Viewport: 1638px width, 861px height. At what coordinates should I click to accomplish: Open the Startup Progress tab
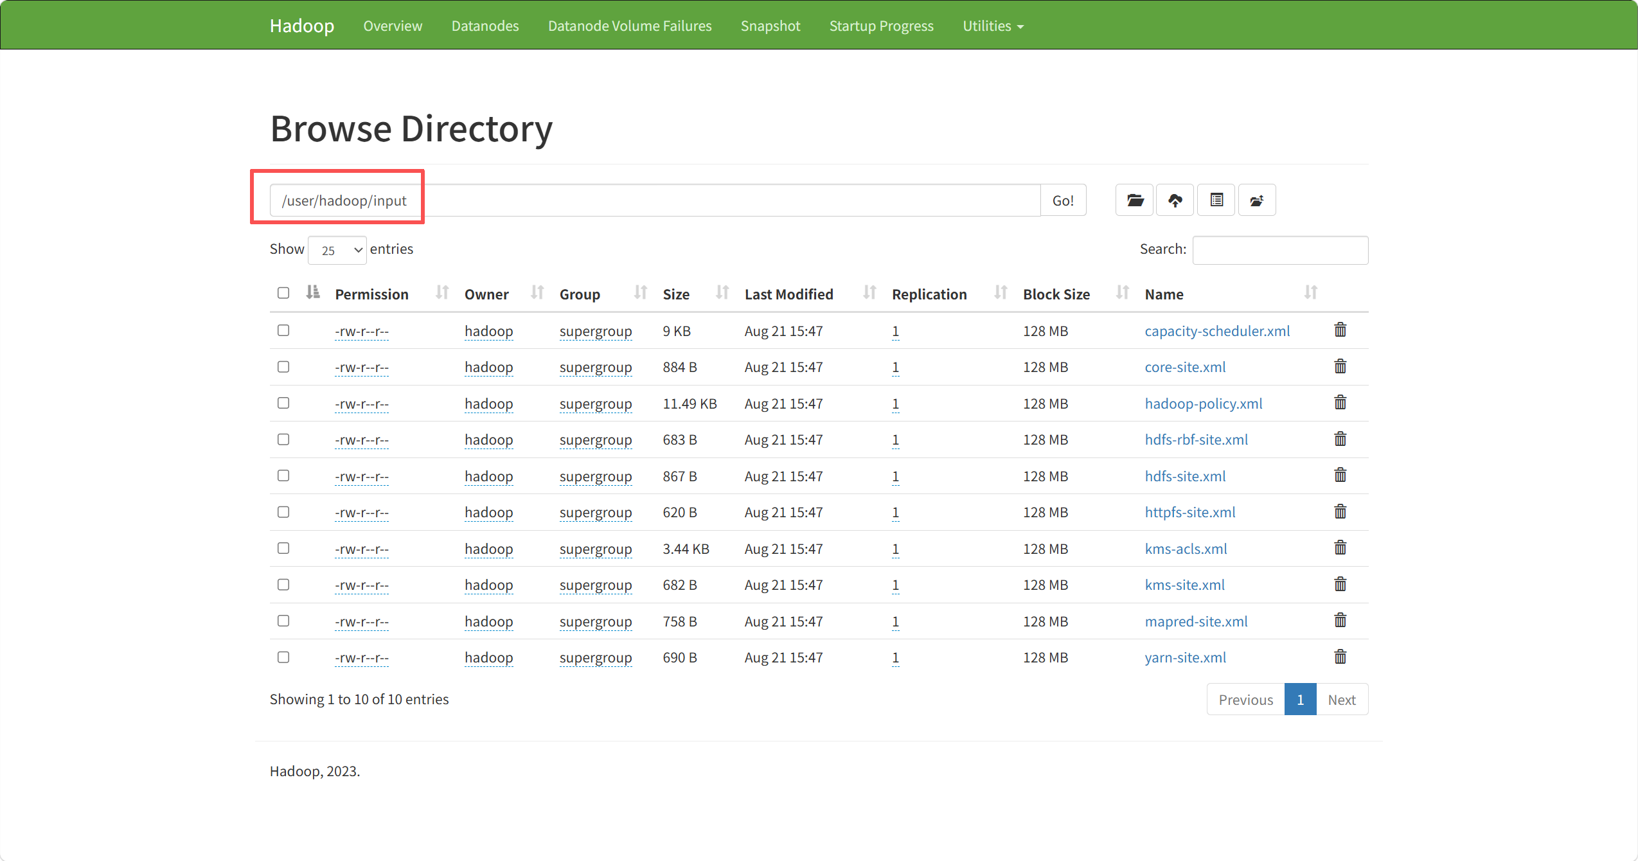[882, 26]
